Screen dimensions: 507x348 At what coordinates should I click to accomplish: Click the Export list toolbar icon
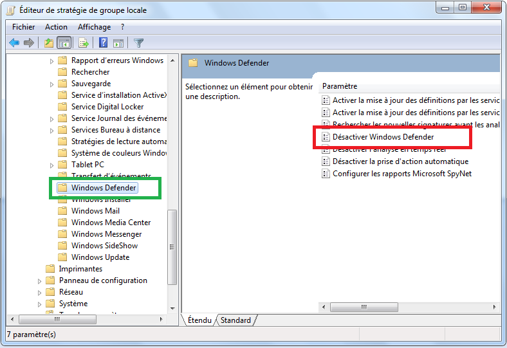[x=83, y=43]
